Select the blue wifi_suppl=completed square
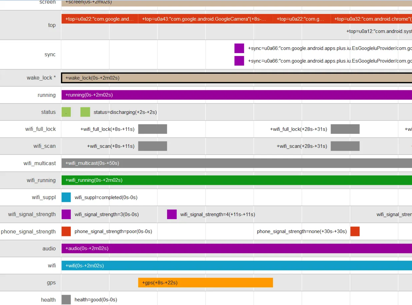 66,197
